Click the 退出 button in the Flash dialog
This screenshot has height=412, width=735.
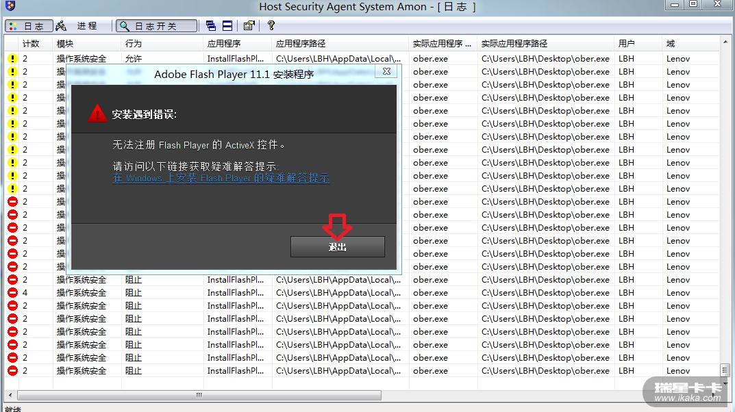pyautogui.click(x=338, y=247)
